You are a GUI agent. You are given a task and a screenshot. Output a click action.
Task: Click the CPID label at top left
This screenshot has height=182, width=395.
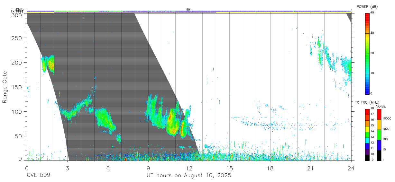click(x=20, y=9)
